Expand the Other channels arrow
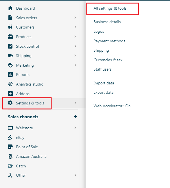 [75, 175]
